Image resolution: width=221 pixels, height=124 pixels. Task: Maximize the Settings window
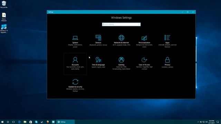pyautogui.click(x=188, y=12)
